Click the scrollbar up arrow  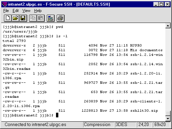click(x=168, y=26)
